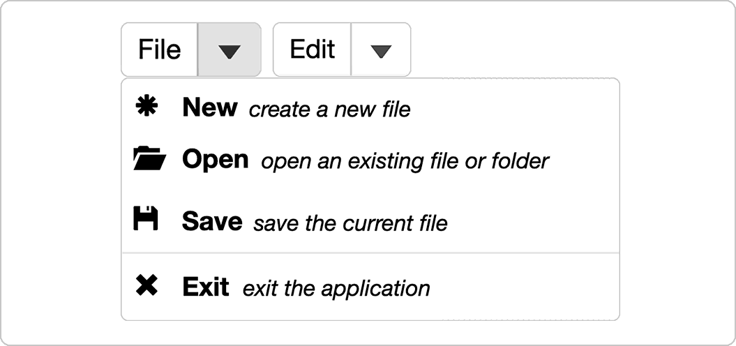Screen dimensions: 736x346
Task: Select the bold Save menu entry
Action: pyautogui.click(x=212, y=220)
